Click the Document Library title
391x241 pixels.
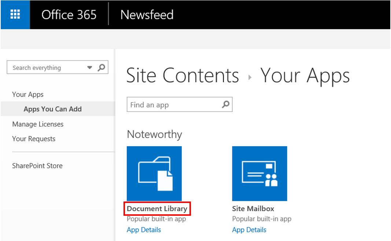coord(157,208)
